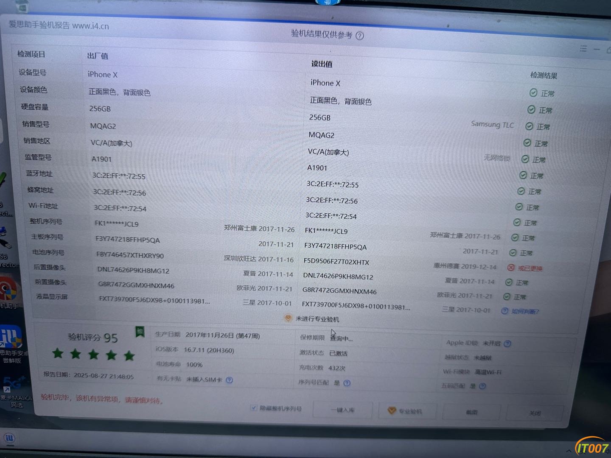Click 或已更换 red result text

530,268
